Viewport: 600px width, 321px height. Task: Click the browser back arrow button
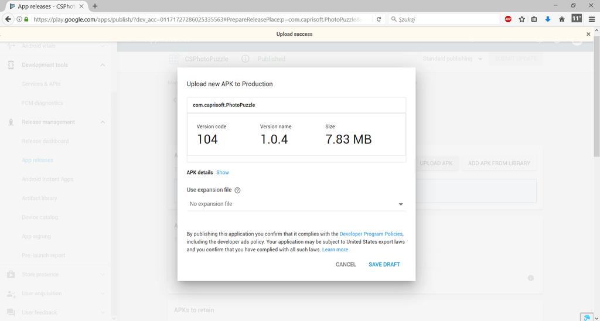8,19
